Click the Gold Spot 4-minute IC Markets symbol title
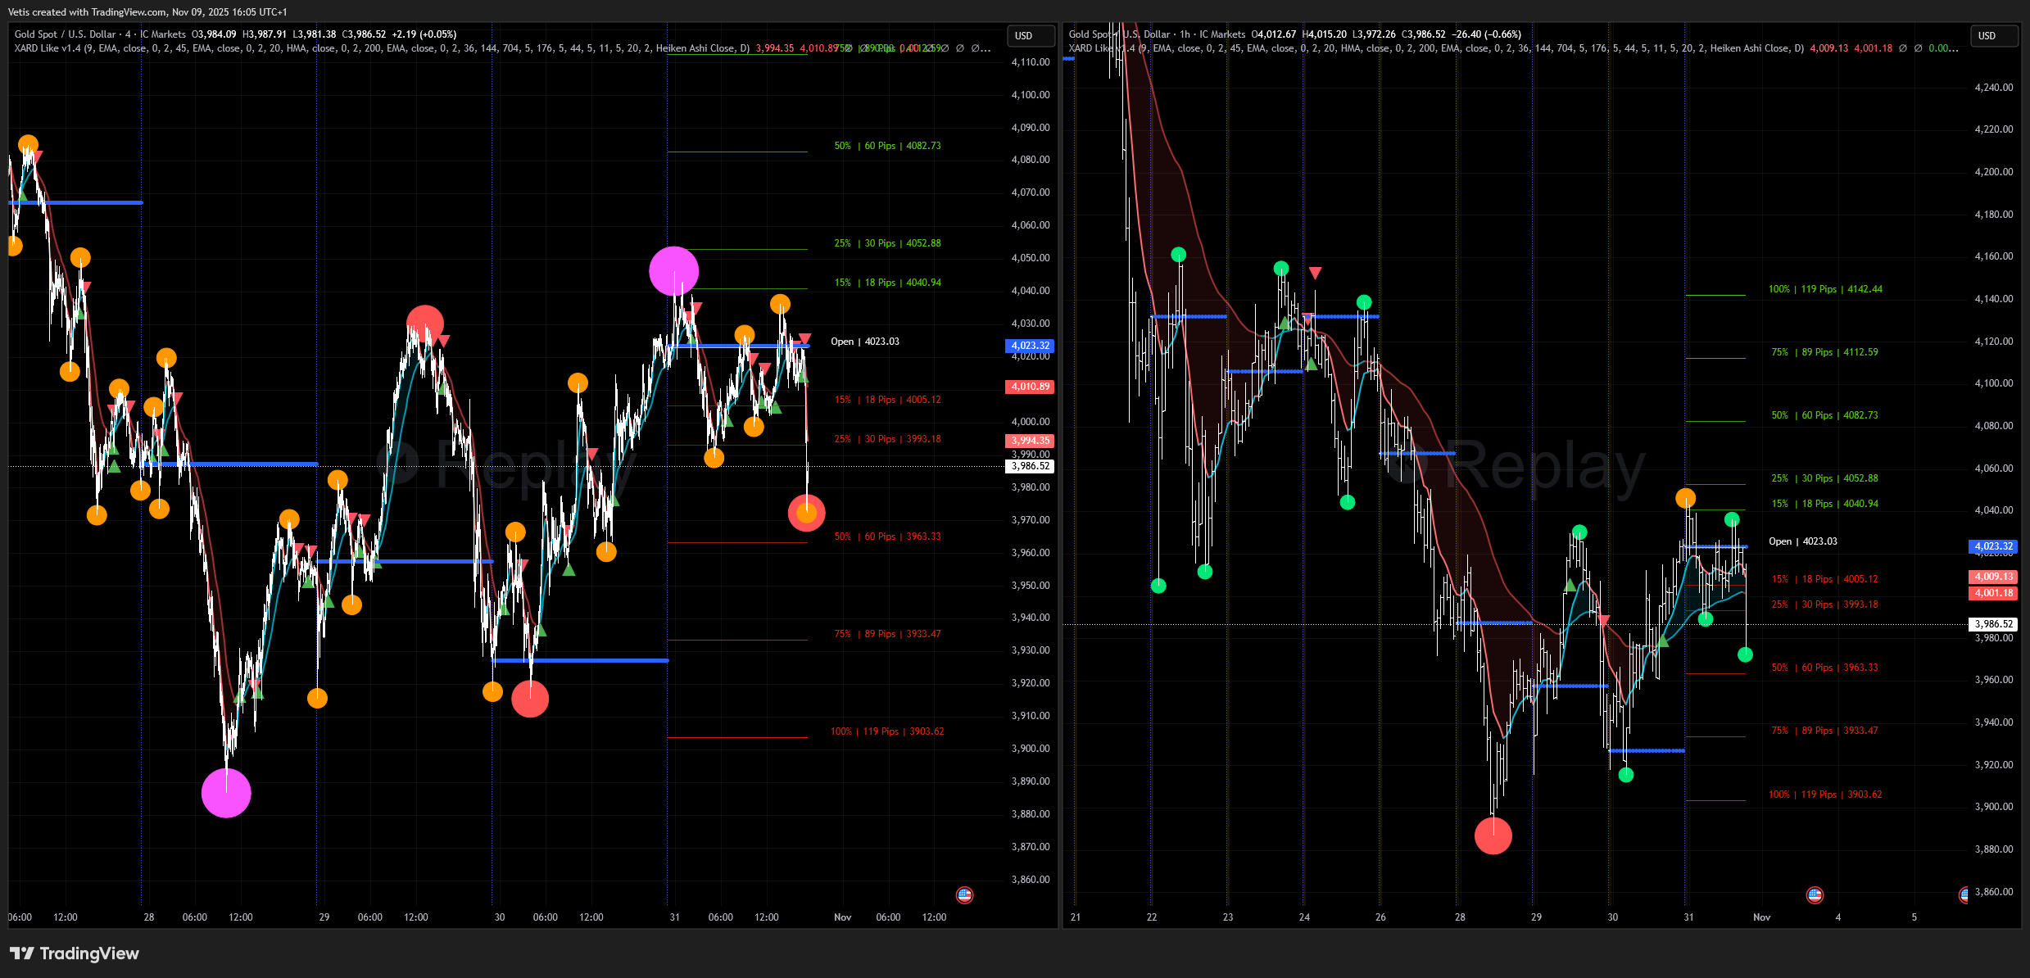The width and height of the screenshot is (2030, 978). 100,34
